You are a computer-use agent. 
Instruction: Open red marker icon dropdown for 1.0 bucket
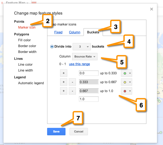pos(127,91)
